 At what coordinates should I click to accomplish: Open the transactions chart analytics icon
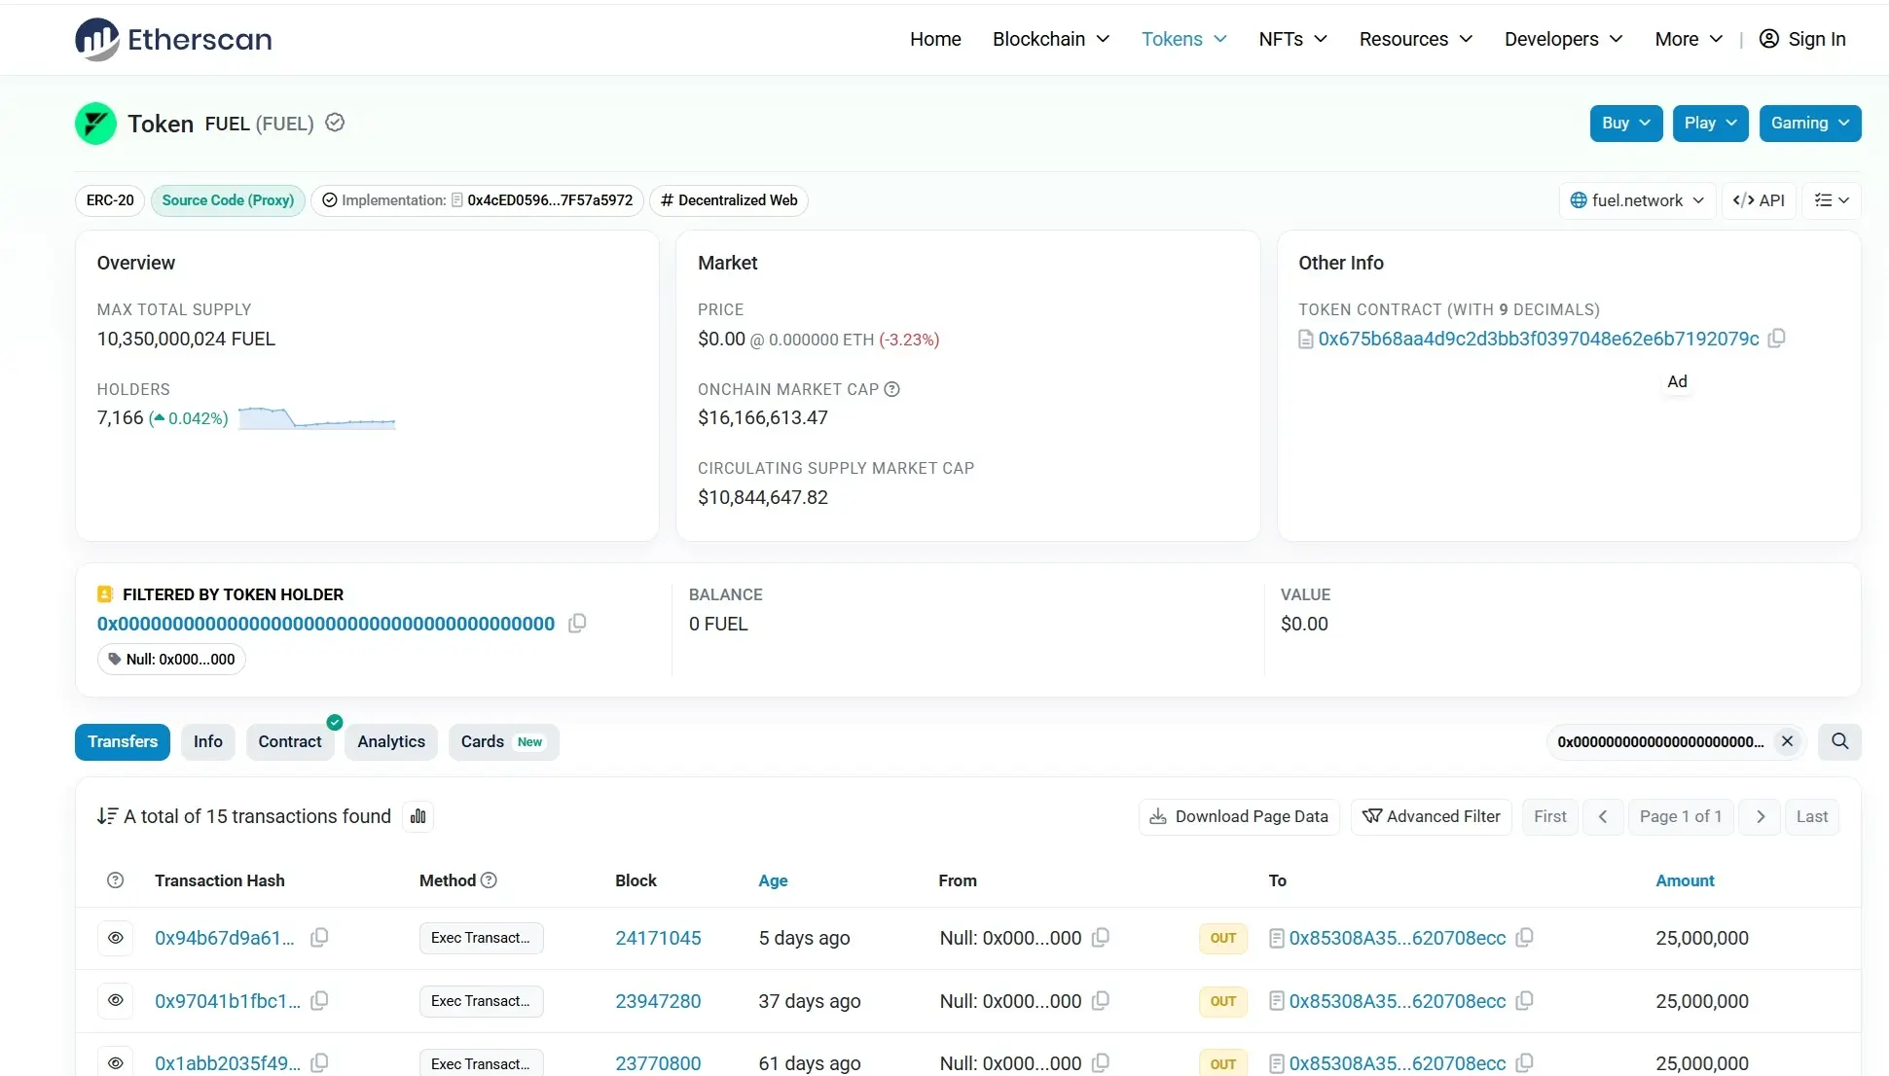418,816
